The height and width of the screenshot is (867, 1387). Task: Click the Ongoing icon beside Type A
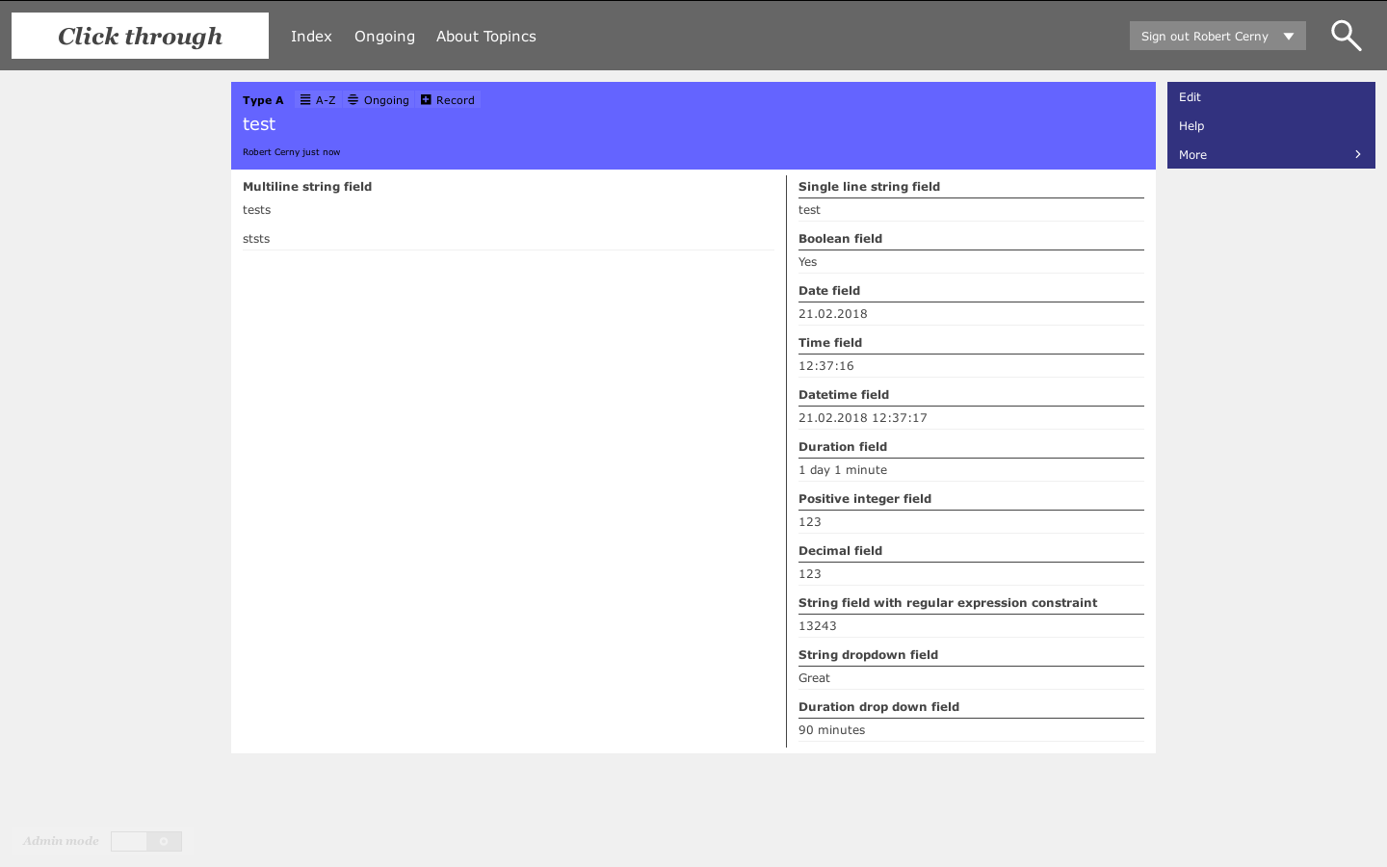click(353, 100)
